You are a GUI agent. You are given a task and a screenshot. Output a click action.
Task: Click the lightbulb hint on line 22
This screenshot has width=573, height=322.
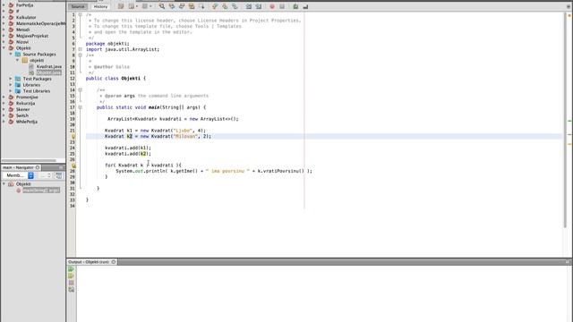[73, 137]
